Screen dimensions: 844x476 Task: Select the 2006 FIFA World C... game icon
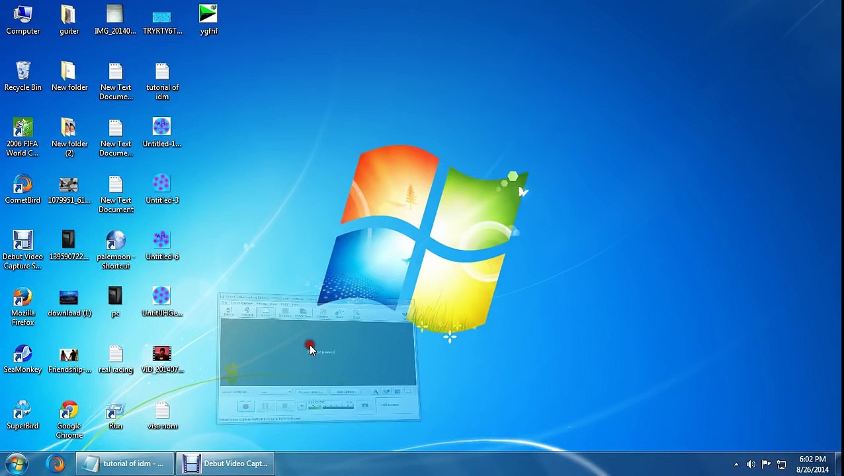pyautogui.click(x=22, y=138)
